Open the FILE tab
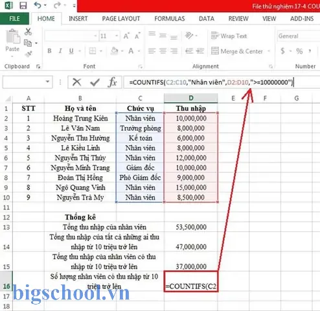This screenshot has width=320, height=311. [x=14, y=19]
